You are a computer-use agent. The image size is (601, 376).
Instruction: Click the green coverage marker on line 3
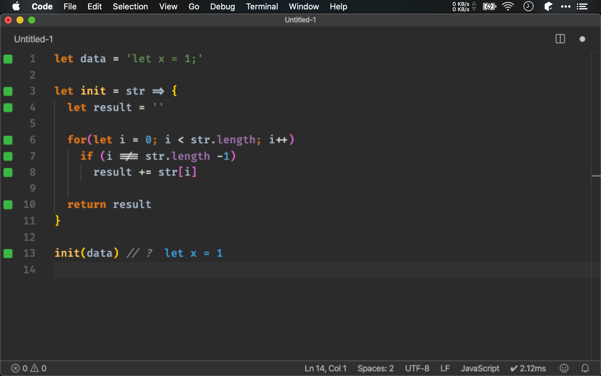[8, 91]
